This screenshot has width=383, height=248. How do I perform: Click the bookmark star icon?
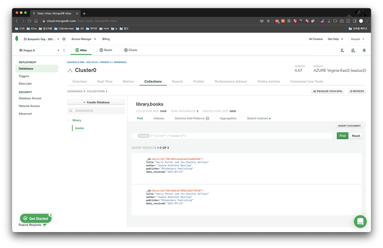[x=268, y=21]
